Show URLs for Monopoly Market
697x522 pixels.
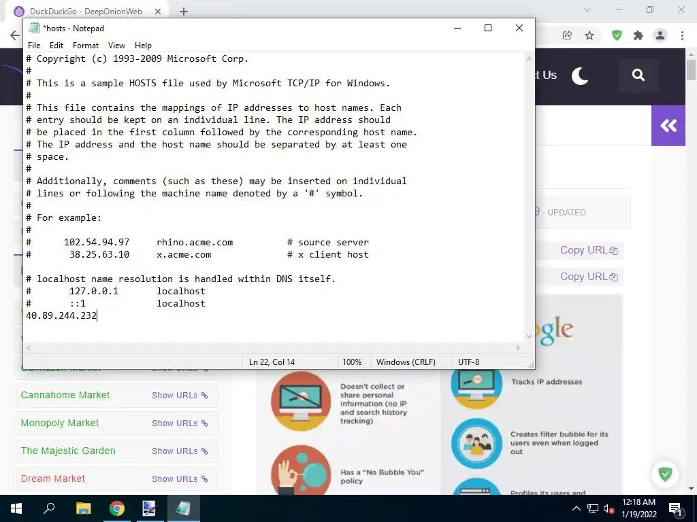pos(180,423)
